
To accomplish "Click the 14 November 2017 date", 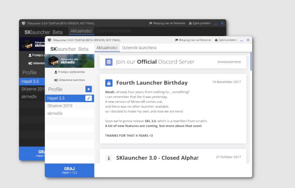I will (x=227, y=82).
